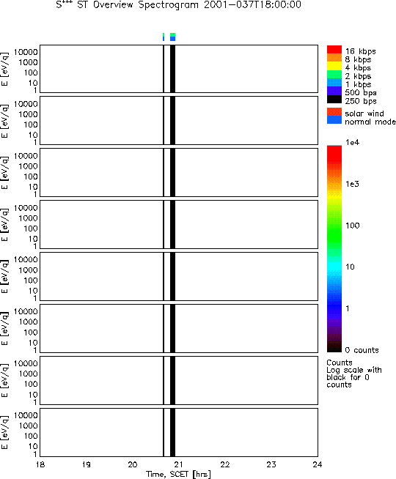Click the wide black band in bottom panel
The width and height of the screenshot is (396, 479).
coord(172,433)
